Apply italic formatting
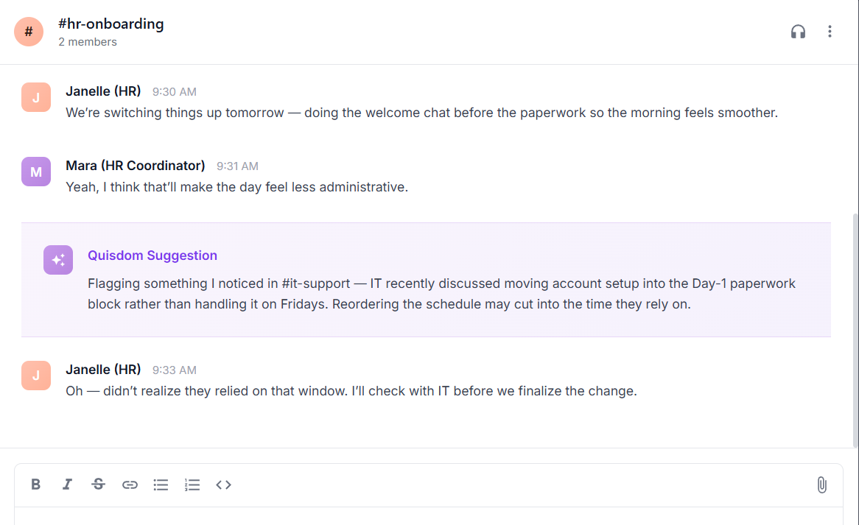Screen dimensions: 859x525 coord(67,485)
